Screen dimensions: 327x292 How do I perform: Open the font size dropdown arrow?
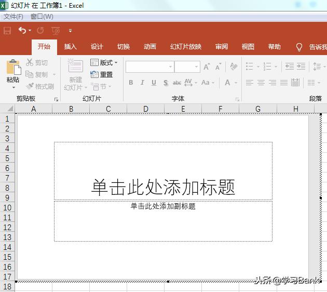196,67
